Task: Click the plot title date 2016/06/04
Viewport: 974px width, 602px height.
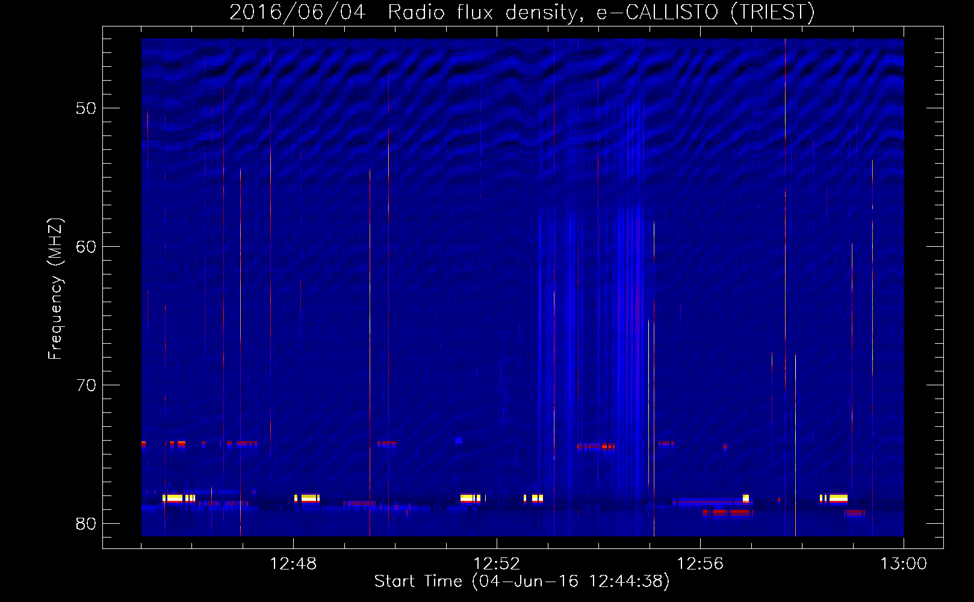Action: click(x=297, y=12)
